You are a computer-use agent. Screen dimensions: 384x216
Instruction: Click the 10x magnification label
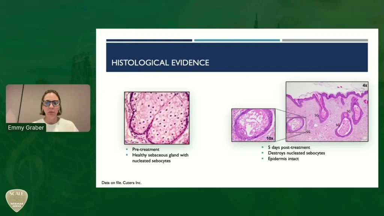270,138
